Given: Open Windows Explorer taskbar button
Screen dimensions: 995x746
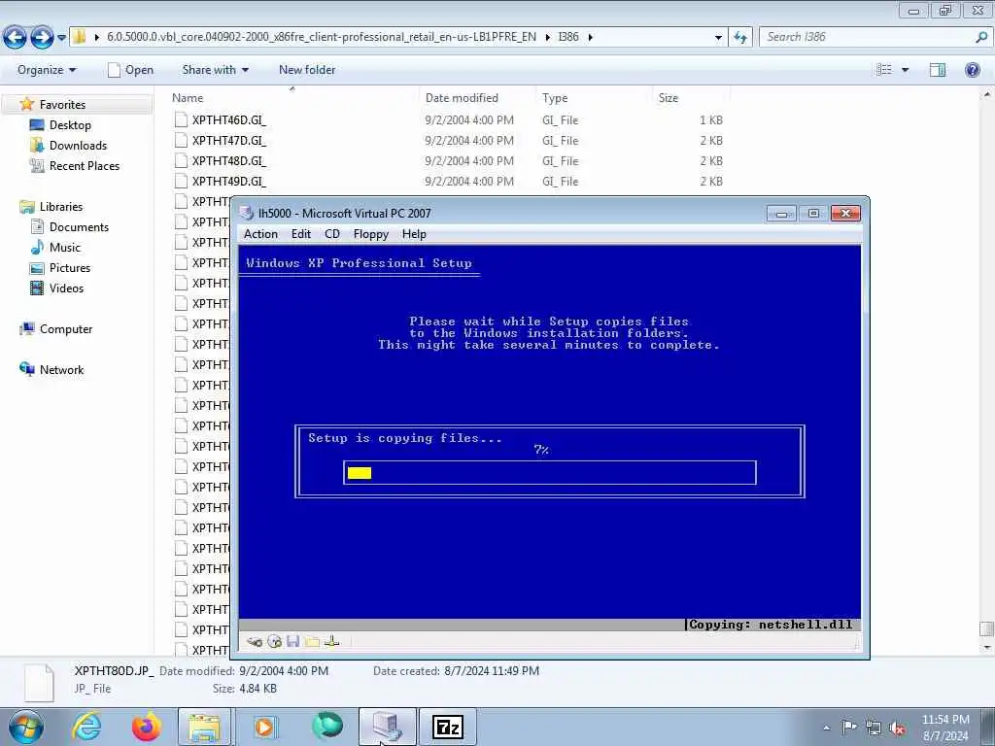Looking at the screenshot, I should 204,727.
